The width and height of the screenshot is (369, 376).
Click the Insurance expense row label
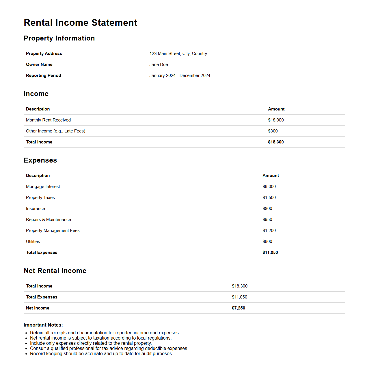35,209
